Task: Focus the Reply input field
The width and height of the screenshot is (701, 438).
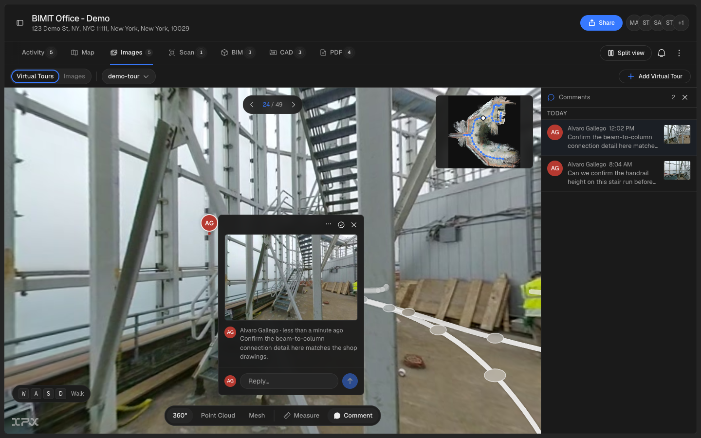Action: pyautogui.click(x=289, y=381)
